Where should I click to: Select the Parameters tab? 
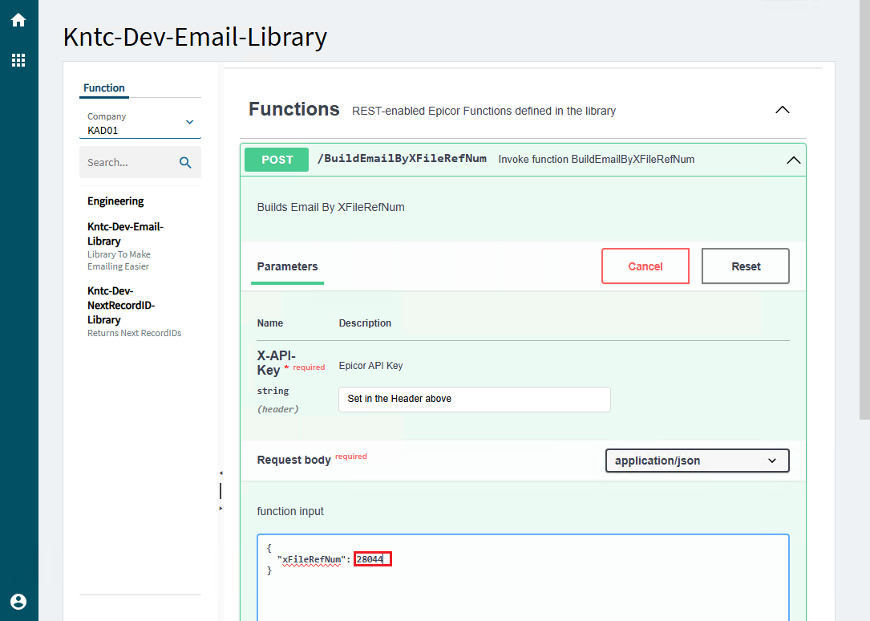[x=287, y=266]
